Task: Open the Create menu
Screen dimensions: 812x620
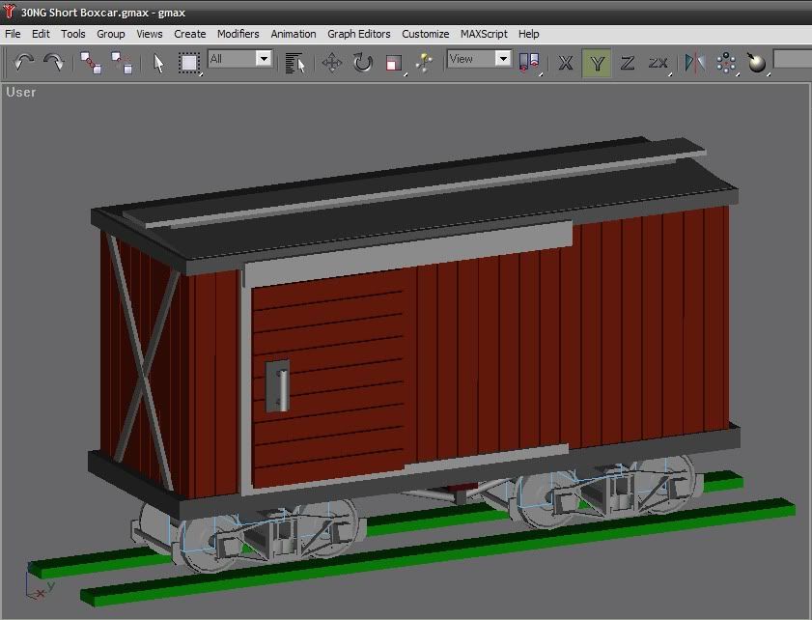Action: (x=189, y=34)
